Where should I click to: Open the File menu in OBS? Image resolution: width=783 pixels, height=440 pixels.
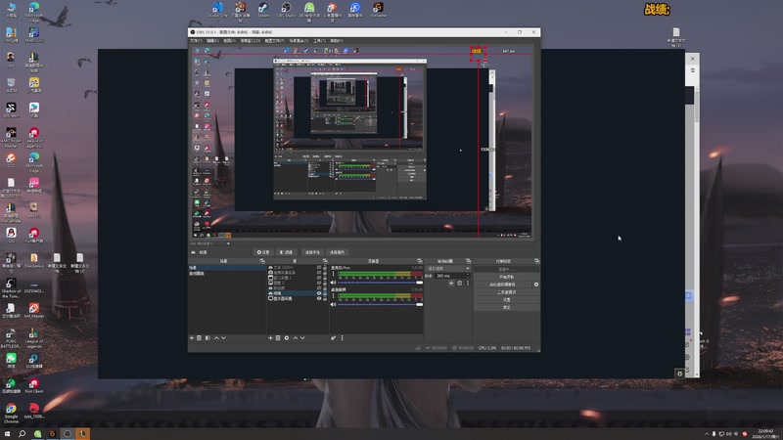(x=196, y=41)
